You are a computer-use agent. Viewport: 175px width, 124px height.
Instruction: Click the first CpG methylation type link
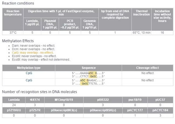[x=29, y=73]
